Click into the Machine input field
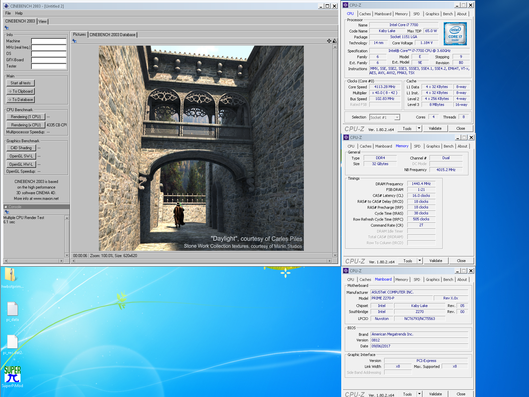Viewport: 529px width, 397px height. pos(49,41)
